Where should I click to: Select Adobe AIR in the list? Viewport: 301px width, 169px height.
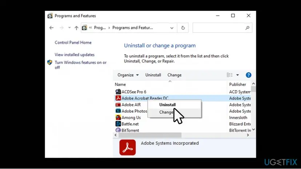(x=131, y=105)
